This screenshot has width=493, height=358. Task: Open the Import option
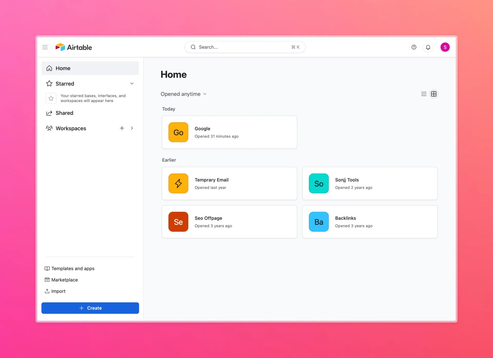[58, 291]
